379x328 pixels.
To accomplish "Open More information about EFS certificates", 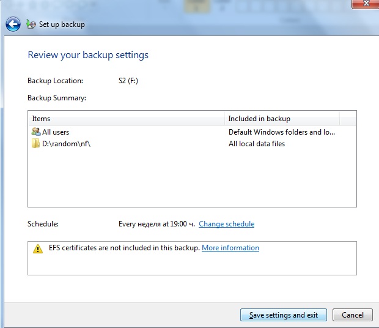I will (230, 248).
